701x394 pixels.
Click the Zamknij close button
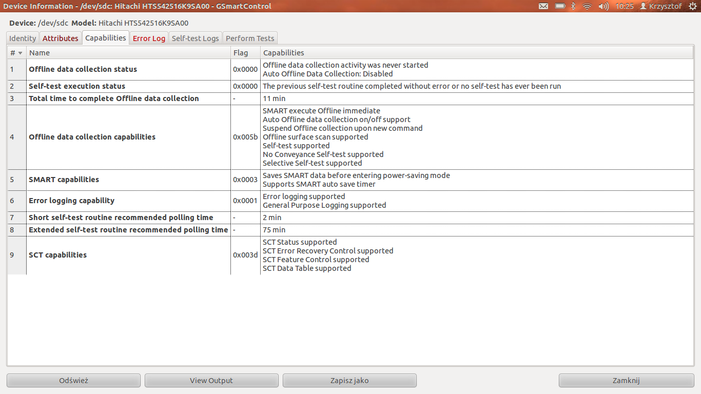(x=626, y=381)
